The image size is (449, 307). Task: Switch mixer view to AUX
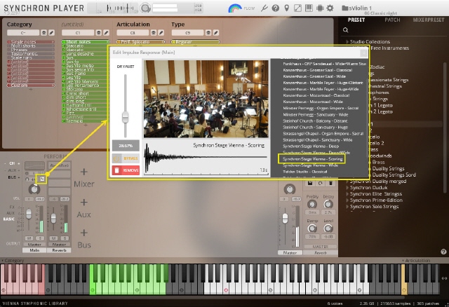coord(11,213)
